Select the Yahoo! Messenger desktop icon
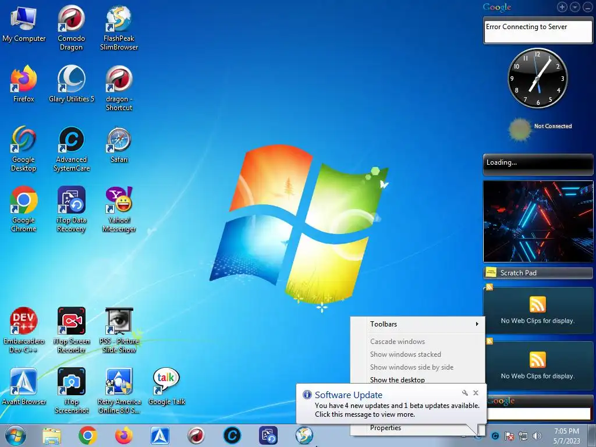Viewport: 596px width, 447px height. point(119,209)
